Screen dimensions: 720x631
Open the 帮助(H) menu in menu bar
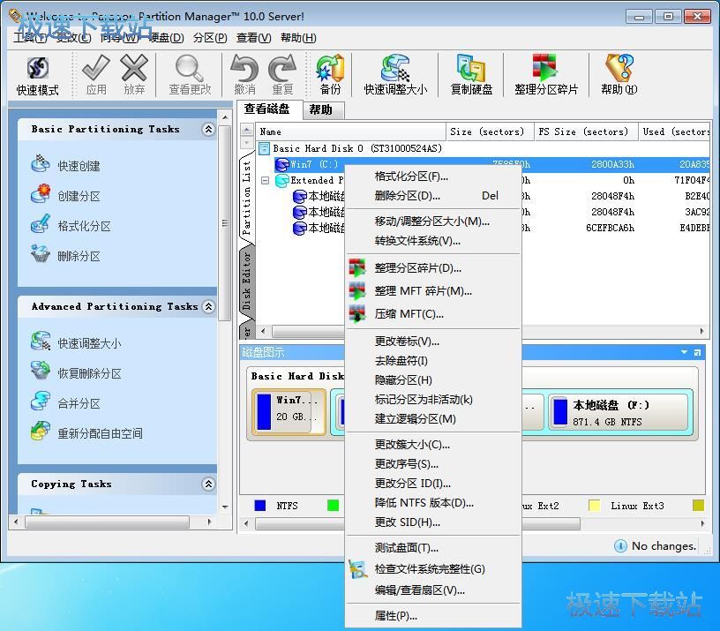click(x=298, y=38)
